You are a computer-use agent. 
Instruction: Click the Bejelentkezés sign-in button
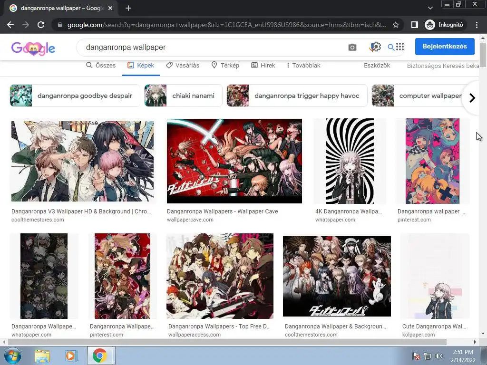tap(445, 46)
